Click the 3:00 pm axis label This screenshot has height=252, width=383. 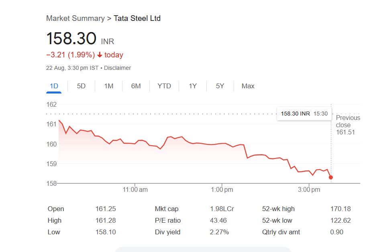pyautogui.click(x=309, y=189)
